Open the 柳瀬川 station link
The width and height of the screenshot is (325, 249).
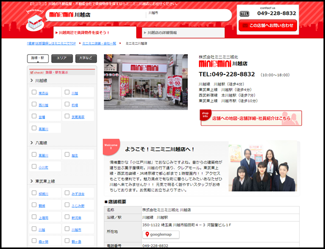[x=43, y=194]
